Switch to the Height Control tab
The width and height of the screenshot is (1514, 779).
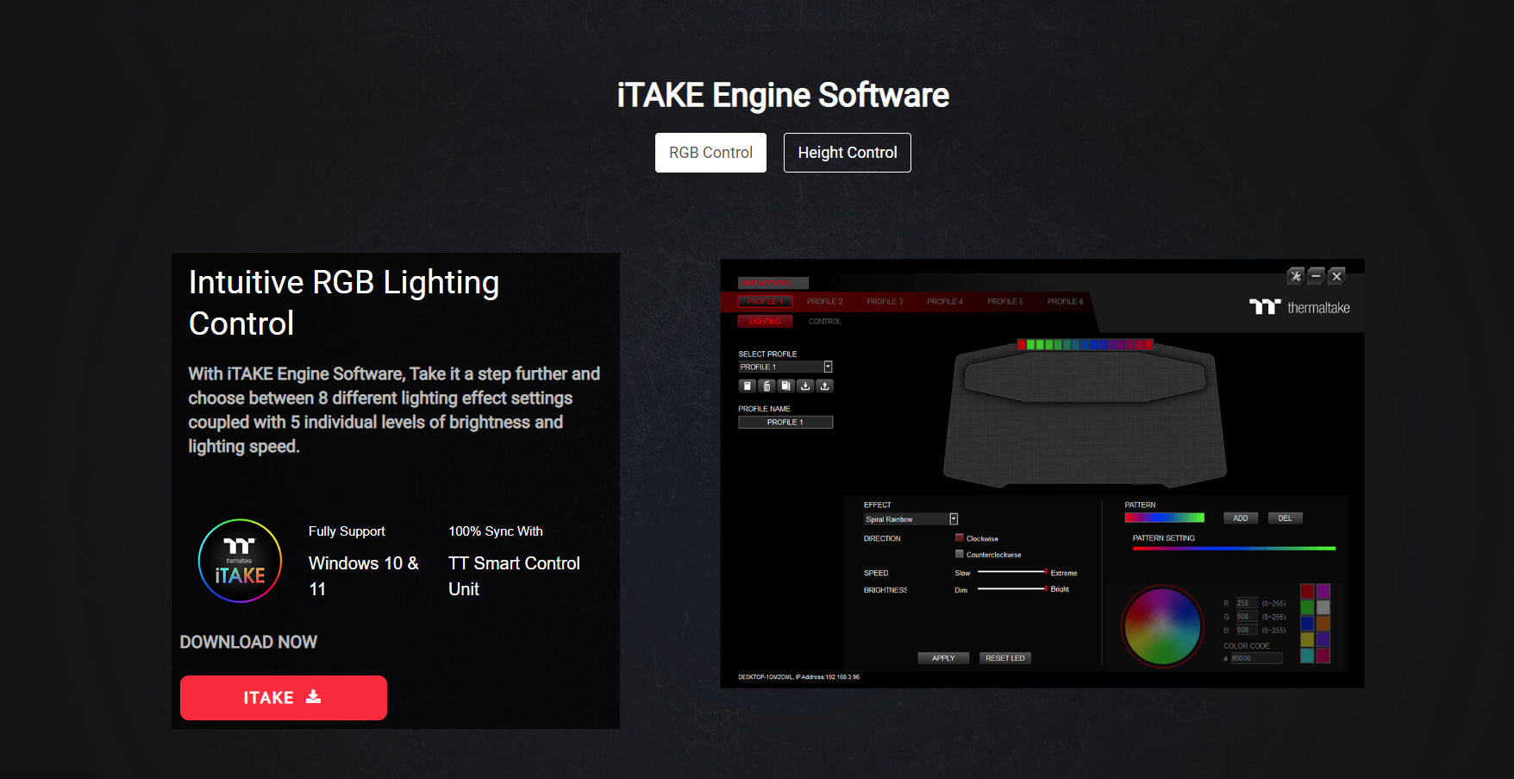[x=848, y=153]
